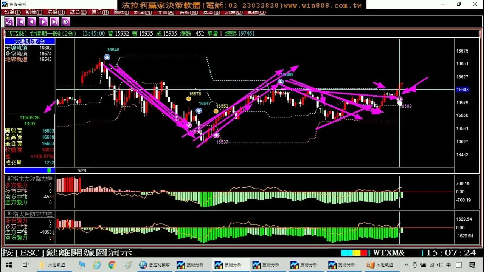Click the chart header [WTXM&] 台指期一般&(2分)
Viewport: 484px width, 272px height.
(41, 34)
